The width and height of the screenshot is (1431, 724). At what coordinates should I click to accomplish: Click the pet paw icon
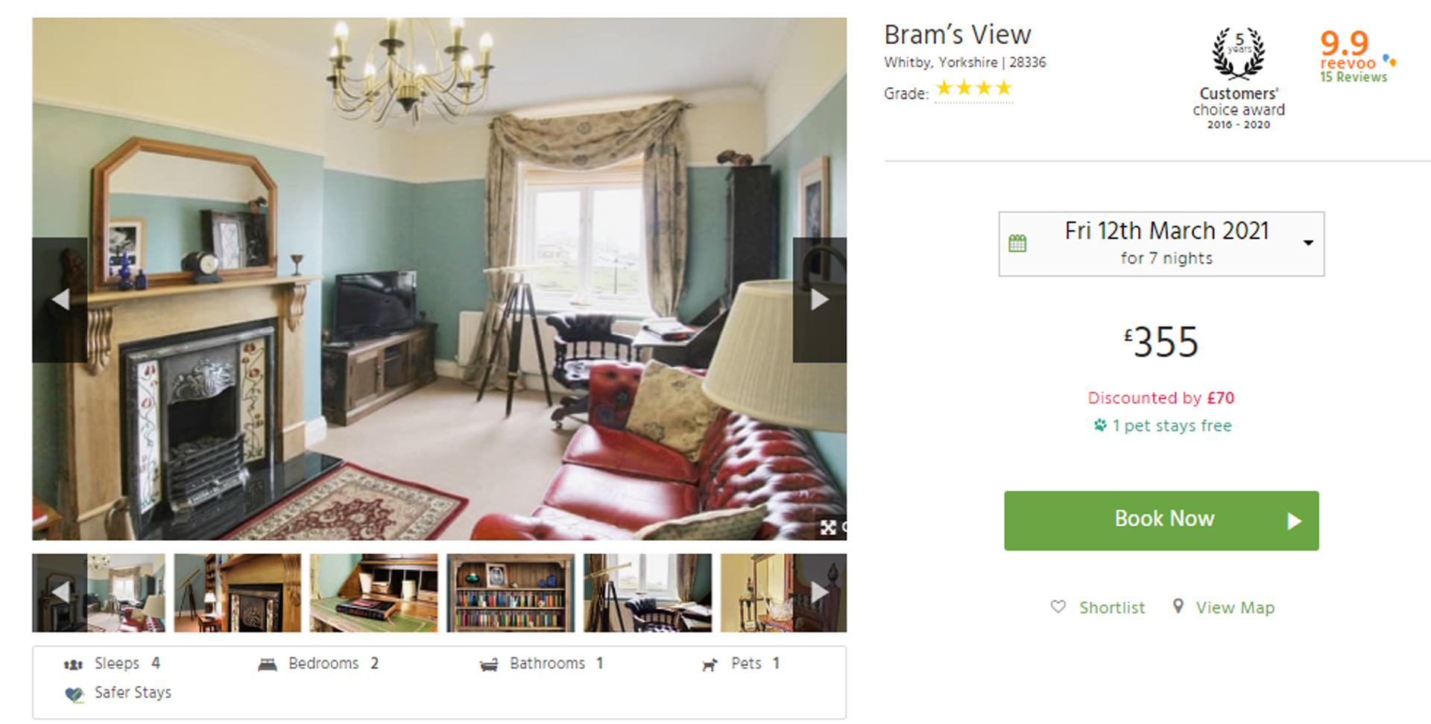(x=1100, y=425)
